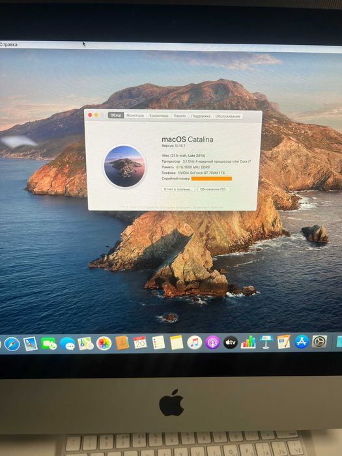
Task: Close the About This Mac window
Action: [x=90, y=115]
